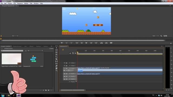
Task: Open the Opacity dropdown on the video clip
Action: [x=110, y=68]
